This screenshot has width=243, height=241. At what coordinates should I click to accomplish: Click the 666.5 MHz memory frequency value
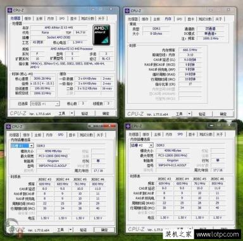click(190, 50)
